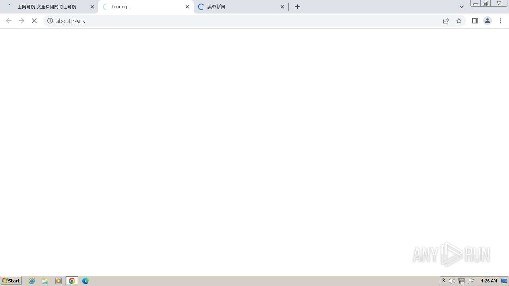Open Chrome three-dot menu
This screenshot has width=509, height=286.
click(x=500, y=21)
